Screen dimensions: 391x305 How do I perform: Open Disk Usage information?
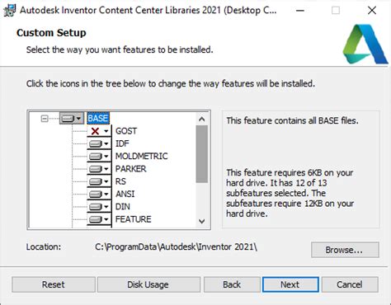point(148,284)
